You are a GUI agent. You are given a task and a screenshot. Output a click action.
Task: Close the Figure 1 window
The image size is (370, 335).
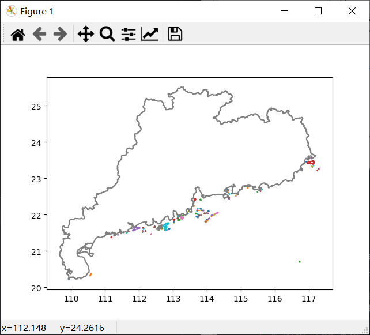click(352, 11)
